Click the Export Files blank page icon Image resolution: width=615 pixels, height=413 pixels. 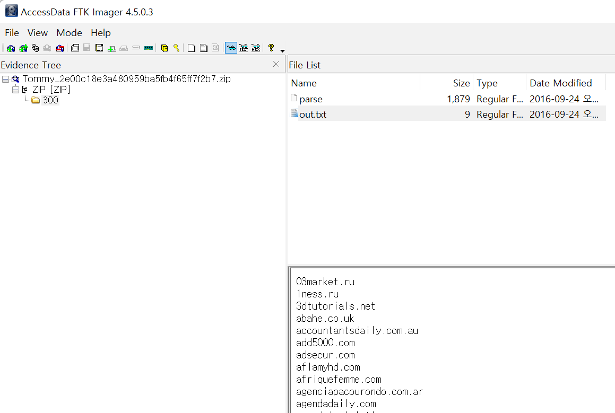coord(192,48)
